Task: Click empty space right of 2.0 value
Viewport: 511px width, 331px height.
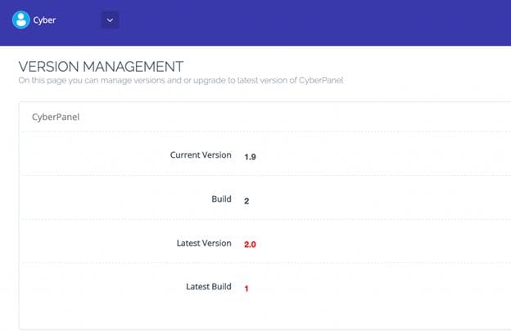Action: (369, 244)
